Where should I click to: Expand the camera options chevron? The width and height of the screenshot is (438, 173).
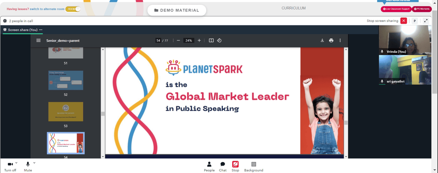pos(16,163)
